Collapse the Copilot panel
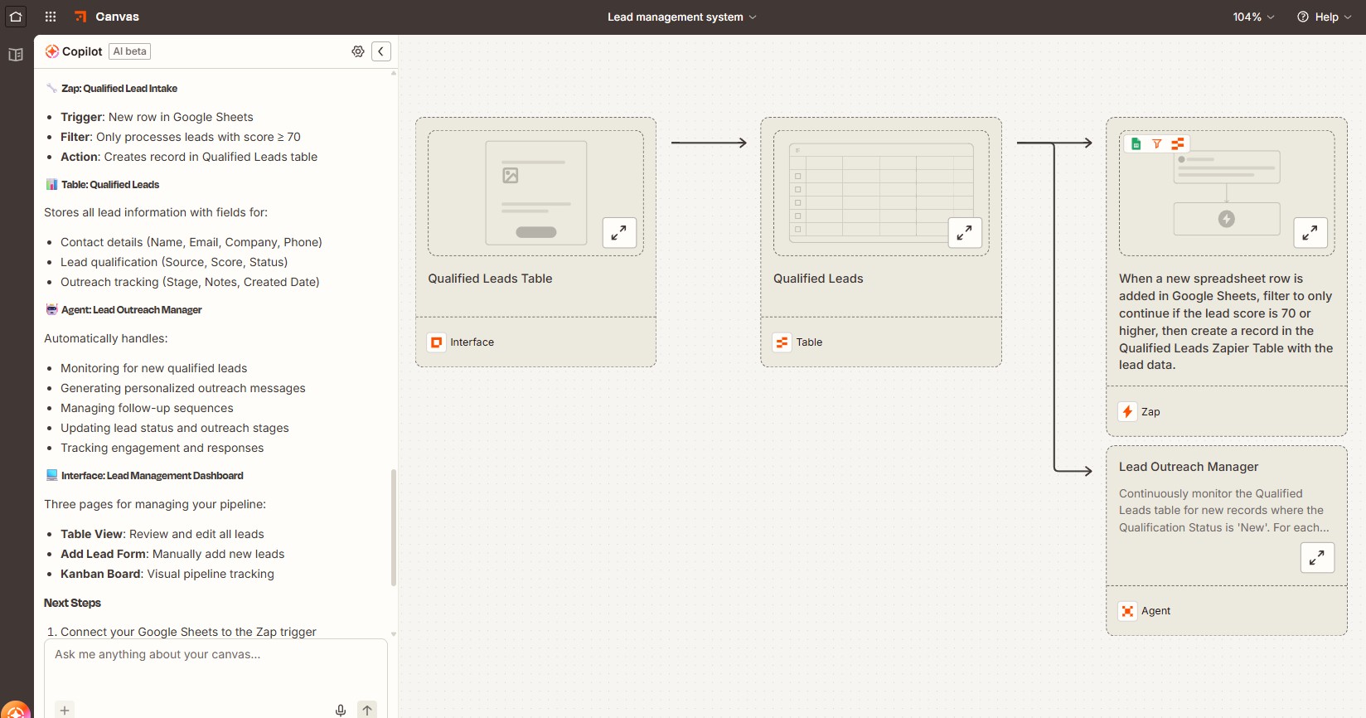The width and height of the screenshot is (1366, 718). [x=381, y=51]
